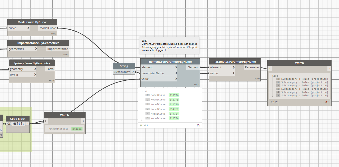339x167 pixels.
Task: Select index 4 Subcategory : Poles row
Action: (302, 92)
